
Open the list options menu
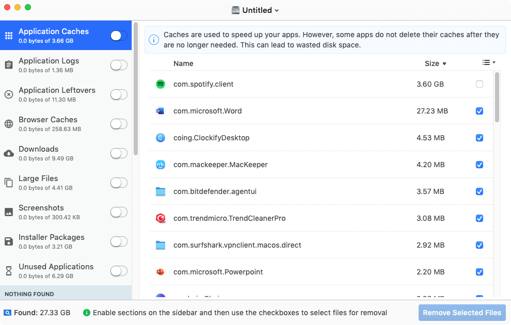pyautogui.click(x=489, y=62)
